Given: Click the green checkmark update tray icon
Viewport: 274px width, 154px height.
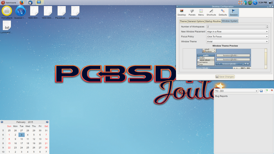Looking at the screenshot, I should click(250, 2).
